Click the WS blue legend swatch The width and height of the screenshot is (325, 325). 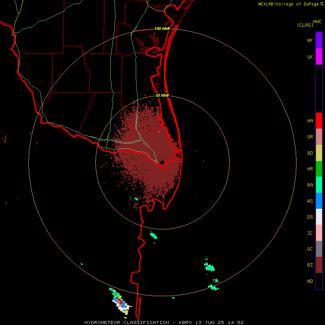(x=319, y=201)
